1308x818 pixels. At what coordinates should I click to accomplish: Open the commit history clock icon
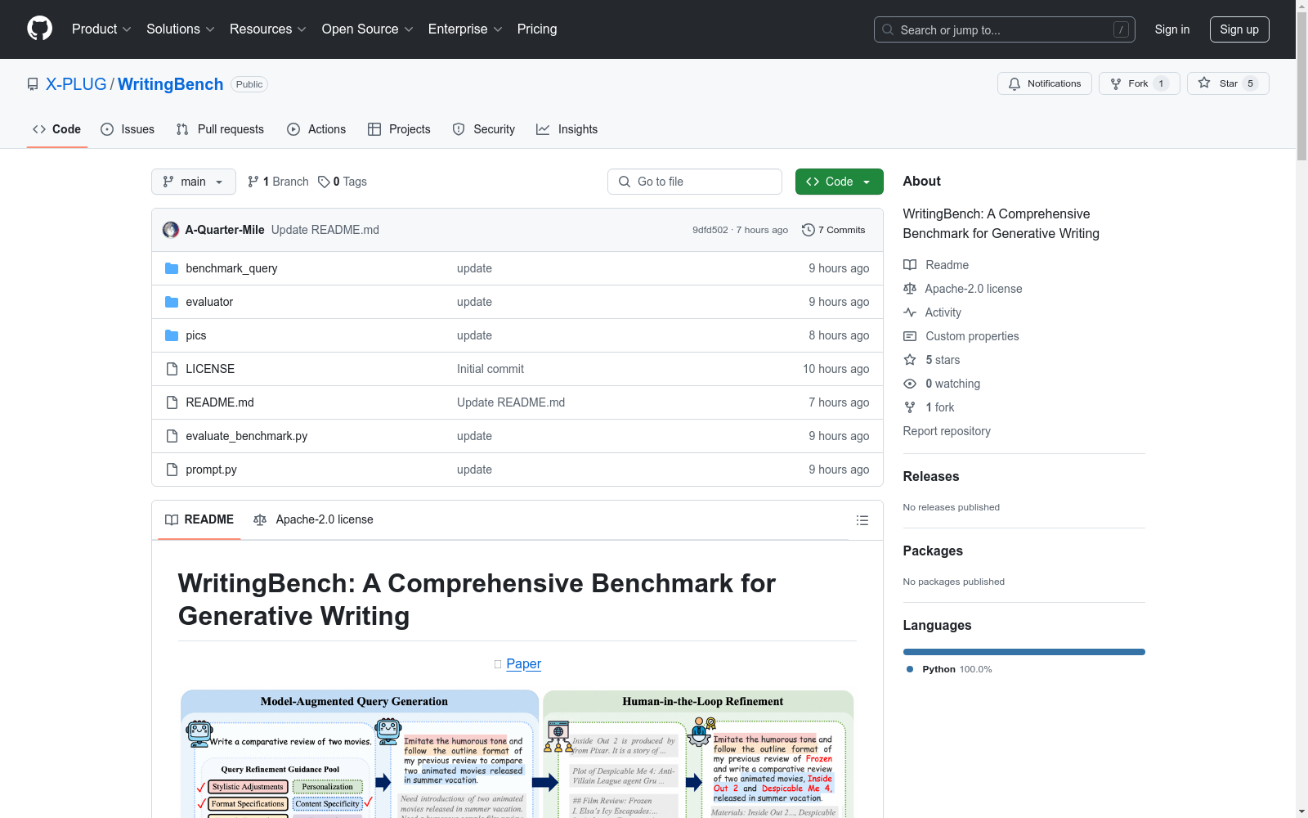[808, 230]
